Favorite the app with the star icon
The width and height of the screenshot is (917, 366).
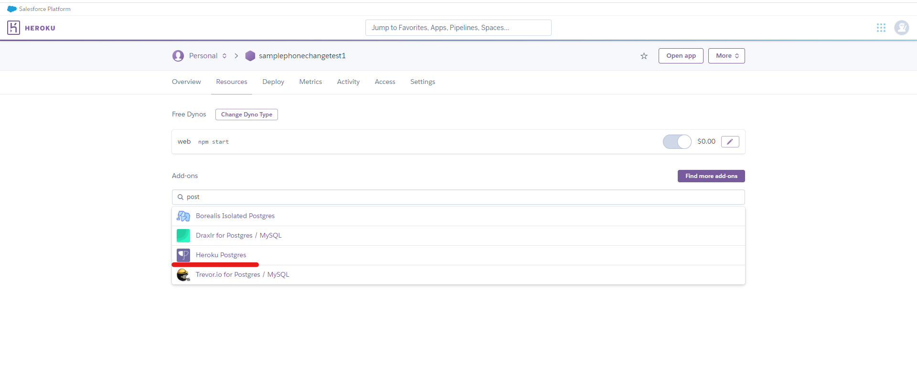coord(644,56)
